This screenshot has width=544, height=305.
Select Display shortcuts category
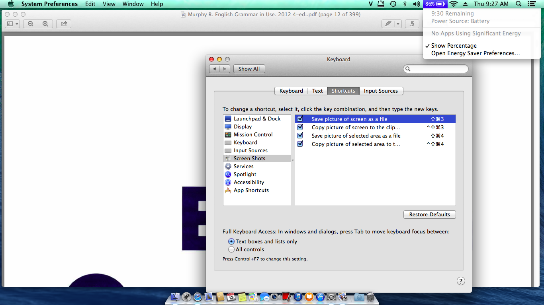(257, 126)
